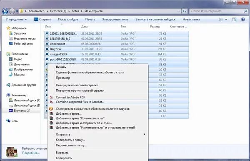This screenshot has height=161, width=250.
Task: Start Показ слайдов from the toolbar
Action: pos(68,19)
